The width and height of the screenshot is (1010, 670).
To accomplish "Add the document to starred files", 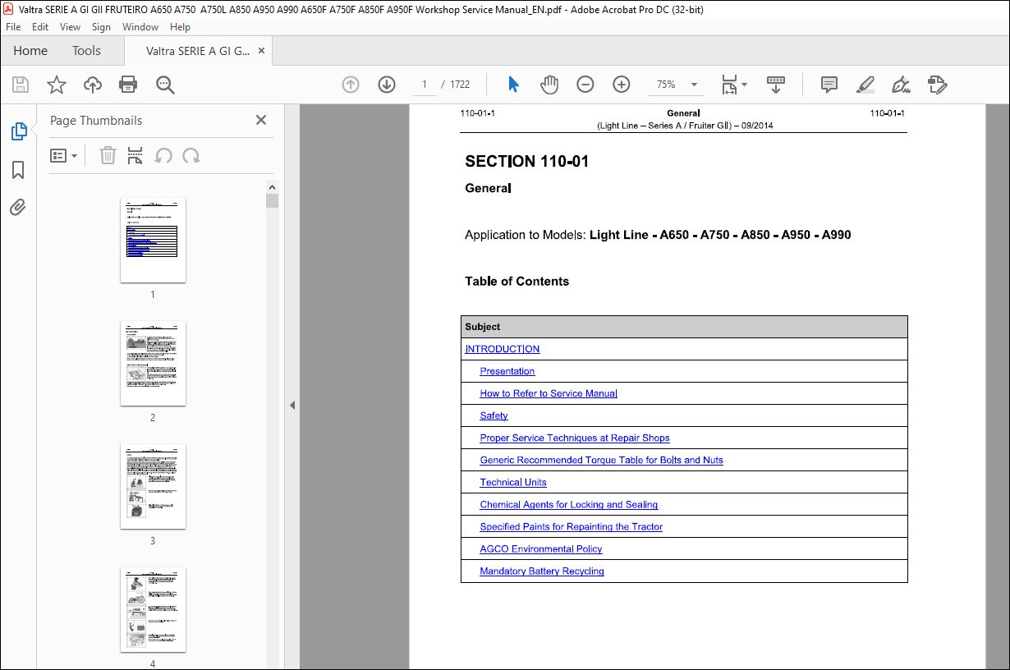I will [x=57, y=85].
